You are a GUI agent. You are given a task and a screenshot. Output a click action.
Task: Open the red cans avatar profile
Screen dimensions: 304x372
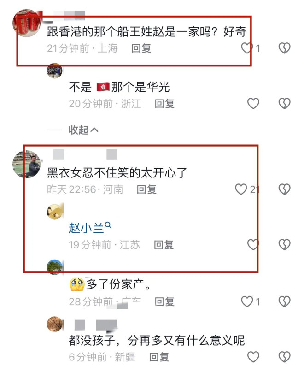click(x=27, y=23)
